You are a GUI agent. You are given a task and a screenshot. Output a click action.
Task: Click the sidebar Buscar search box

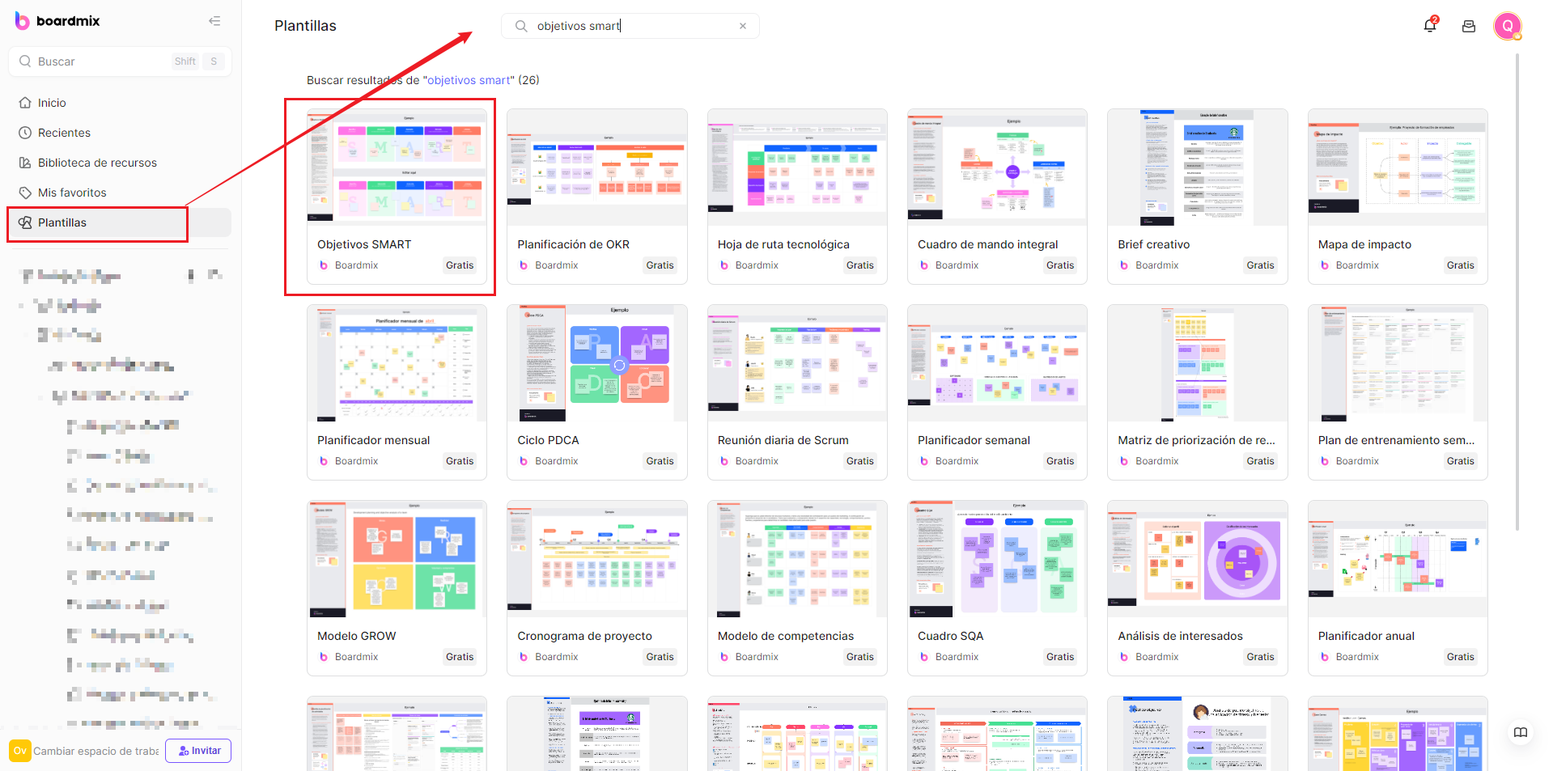point(120,61)
